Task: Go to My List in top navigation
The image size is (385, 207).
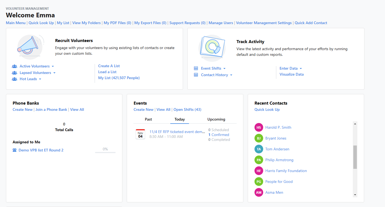Action: pyautogui.click(x=63, y=23)
